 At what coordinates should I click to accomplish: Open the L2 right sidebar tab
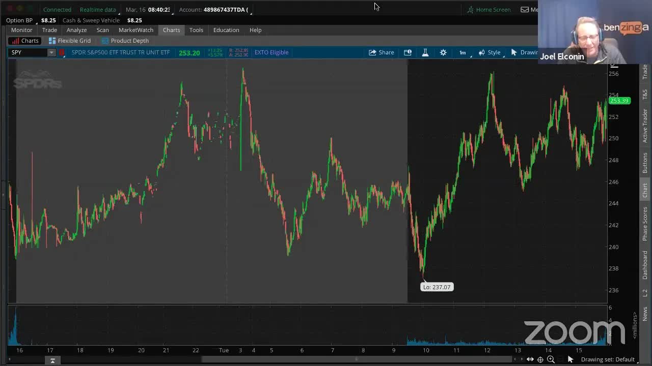(645, 293)
